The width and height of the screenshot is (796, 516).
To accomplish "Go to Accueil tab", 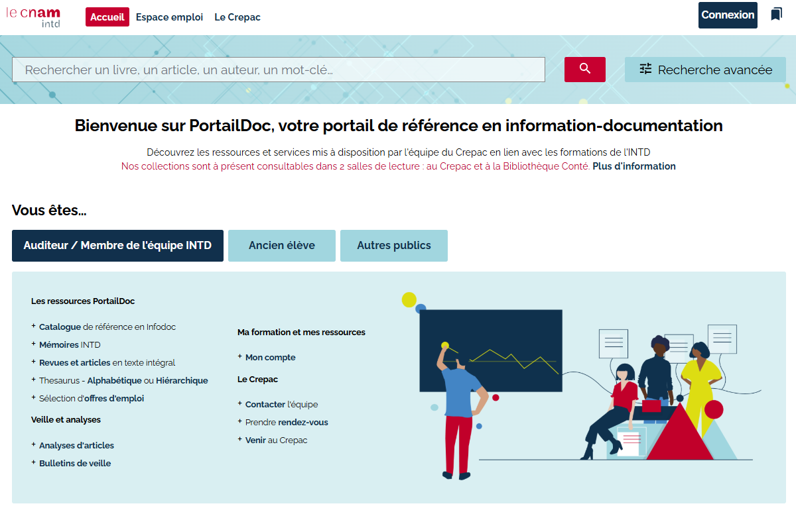I will 107,17.
